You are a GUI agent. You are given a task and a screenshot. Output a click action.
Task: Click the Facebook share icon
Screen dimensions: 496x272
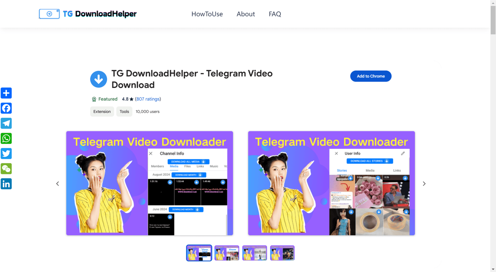click(x=6, y=108)
